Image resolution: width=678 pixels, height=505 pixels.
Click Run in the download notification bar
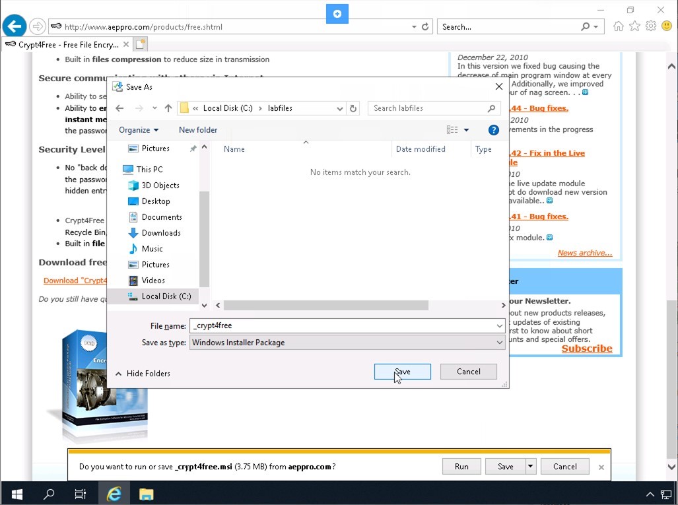(461, 466)
